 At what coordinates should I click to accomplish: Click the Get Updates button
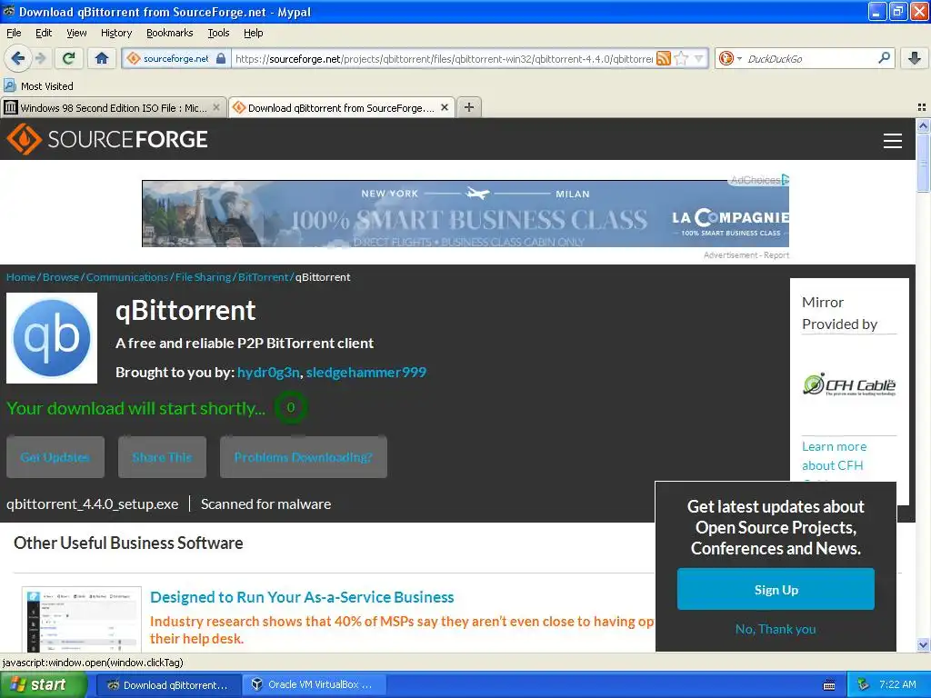55,457
